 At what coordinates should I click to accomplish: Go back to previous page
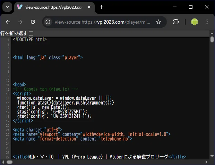[8, 22]
